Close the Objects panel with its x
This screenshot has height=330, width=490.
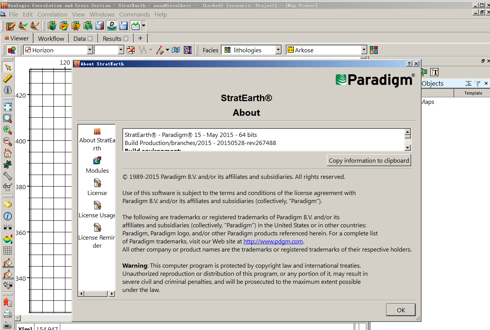click(486, 83)
